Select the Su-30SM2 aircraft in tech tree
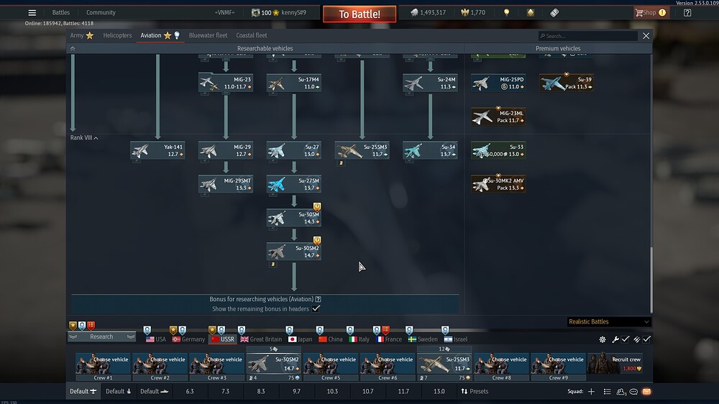 click(x=294, y=252)
